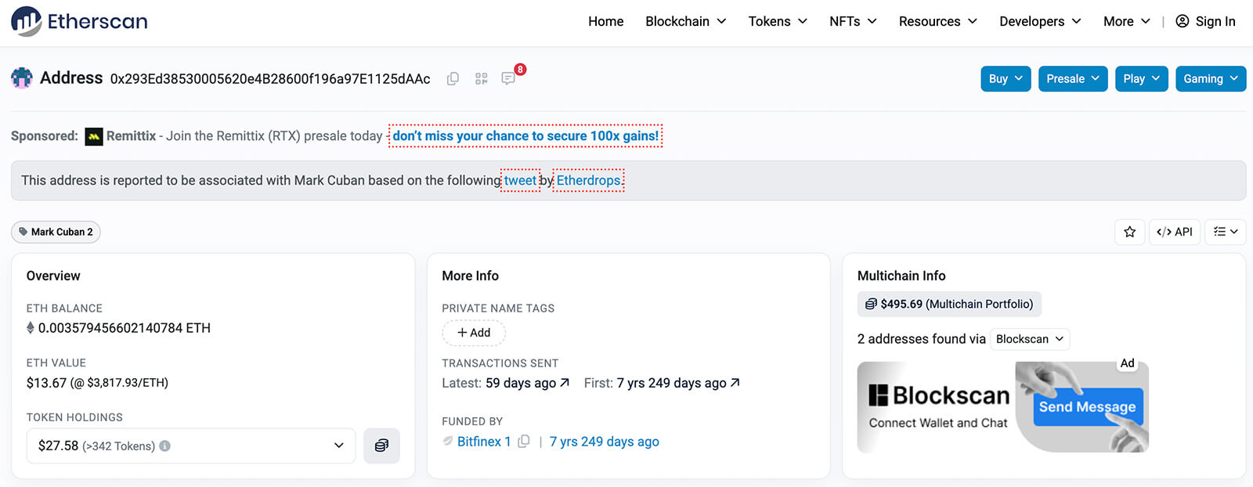
Task: Go to the Home menu item
Action: click(x=605, y=21)
